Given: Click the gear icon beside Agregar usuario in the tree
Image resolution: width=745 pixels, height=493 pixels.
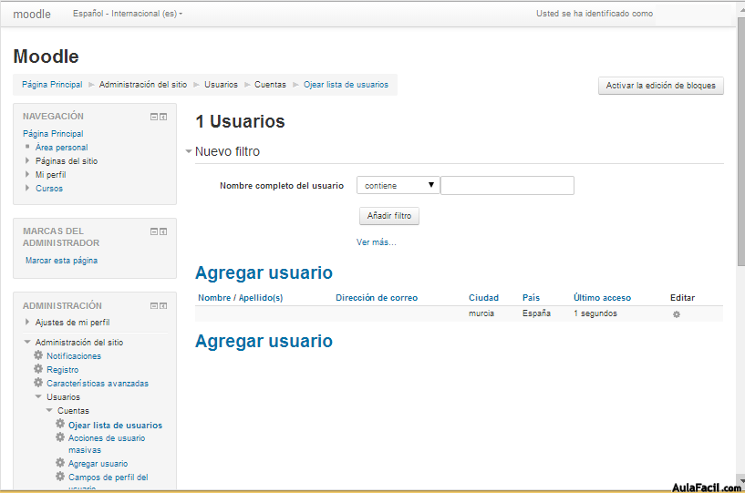Looking at the screenshot, I should pyautogui.click(x=60, y=463).
